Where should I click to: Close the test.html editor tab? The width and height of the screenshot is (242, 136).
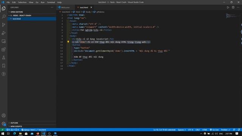pos(91,8)
